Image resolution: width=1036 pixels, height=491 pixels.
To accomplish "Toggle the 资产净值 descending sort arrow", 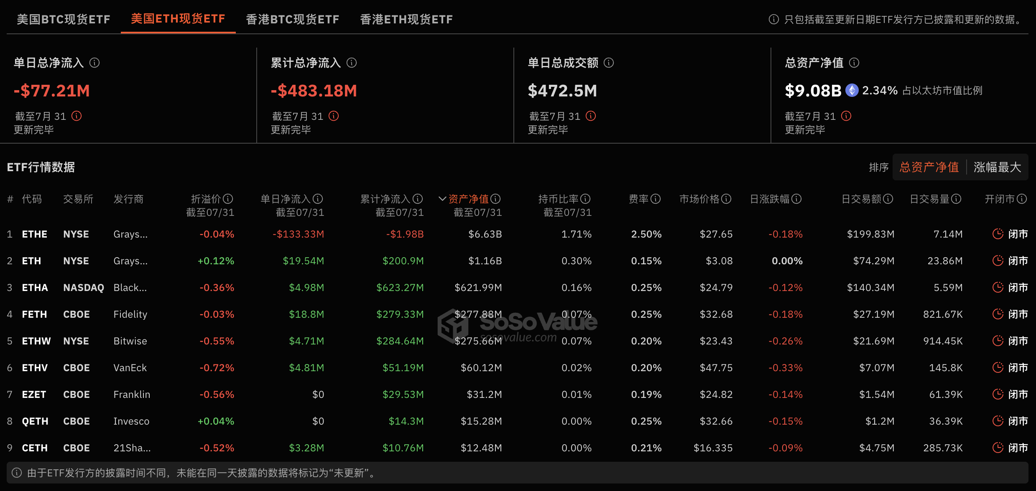I will (x=442, y=199).
